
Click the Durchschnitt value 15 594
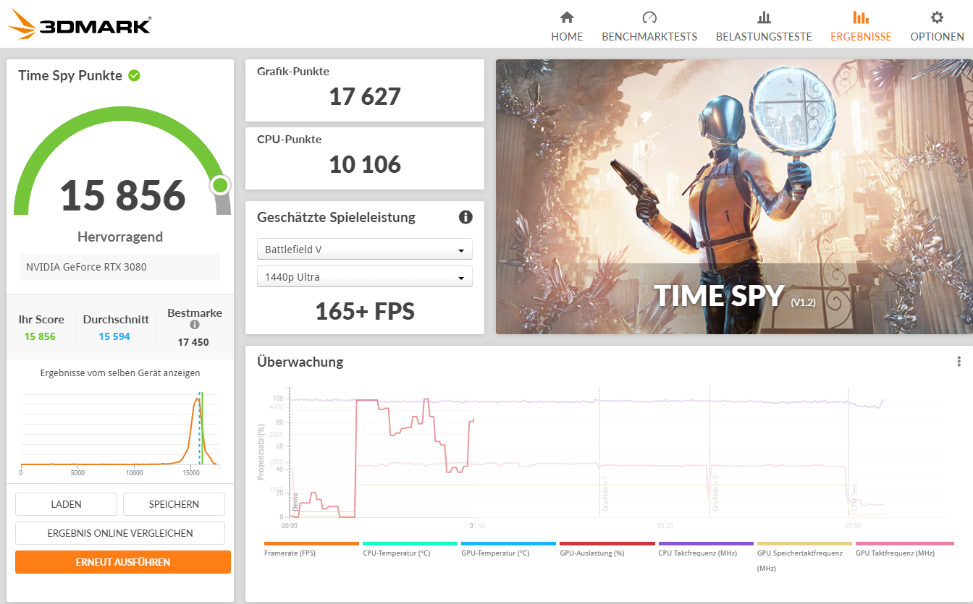[x=114, y=336]
